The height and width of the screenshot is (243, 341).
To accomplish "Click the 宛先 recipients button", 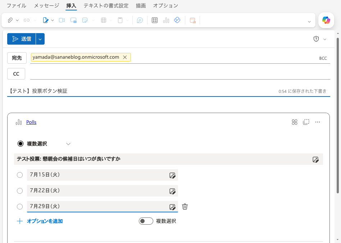I will pos(17,58).
